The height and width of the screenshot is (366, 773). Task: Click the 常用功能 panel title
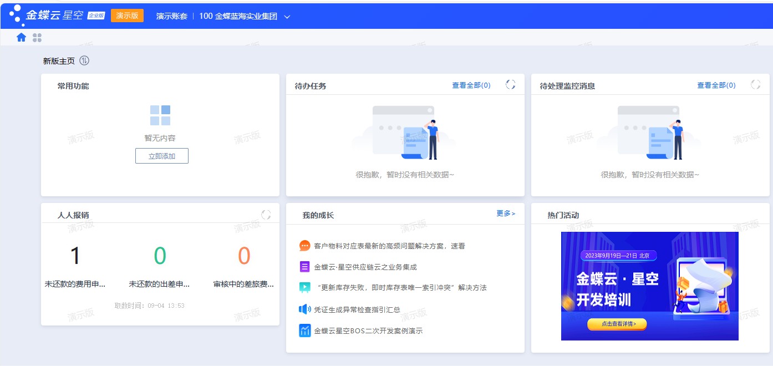pos(73,86)
